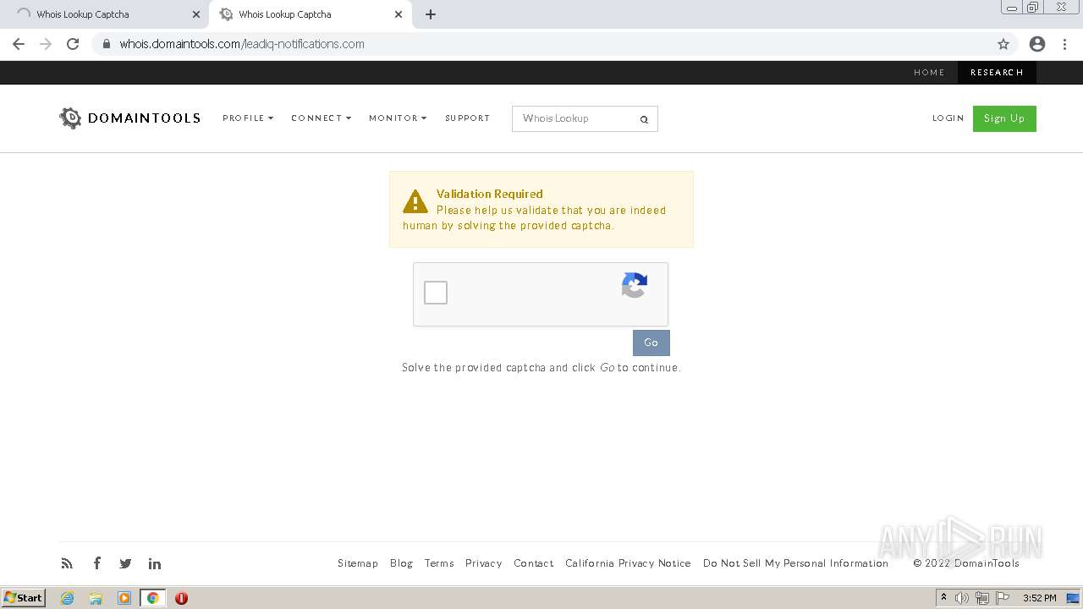Go to Home in top bar
This screenshot has width=1083, height=609.
pos(929,73)
